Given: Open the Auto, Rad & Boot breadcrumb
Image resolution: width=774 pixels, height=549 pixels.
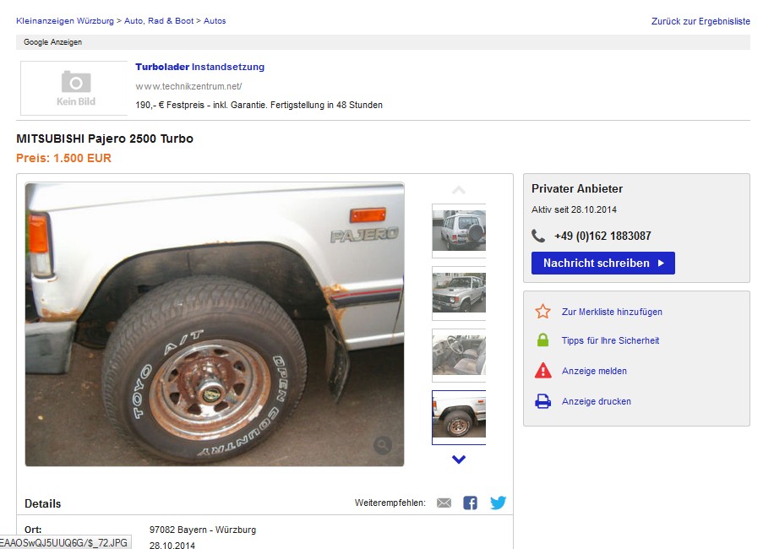Looking at the screenshot, I should point(159,21).
